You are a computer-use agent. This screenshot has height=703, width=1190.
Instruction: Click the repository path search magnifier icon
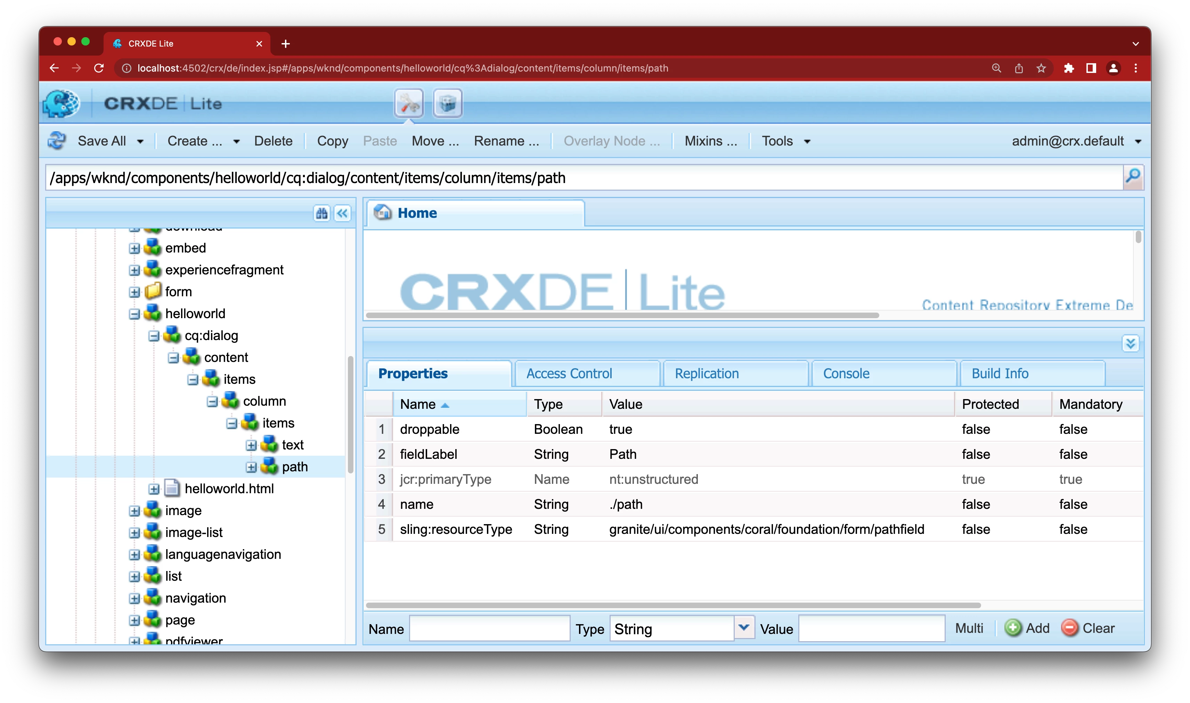tap(1133, 177)
